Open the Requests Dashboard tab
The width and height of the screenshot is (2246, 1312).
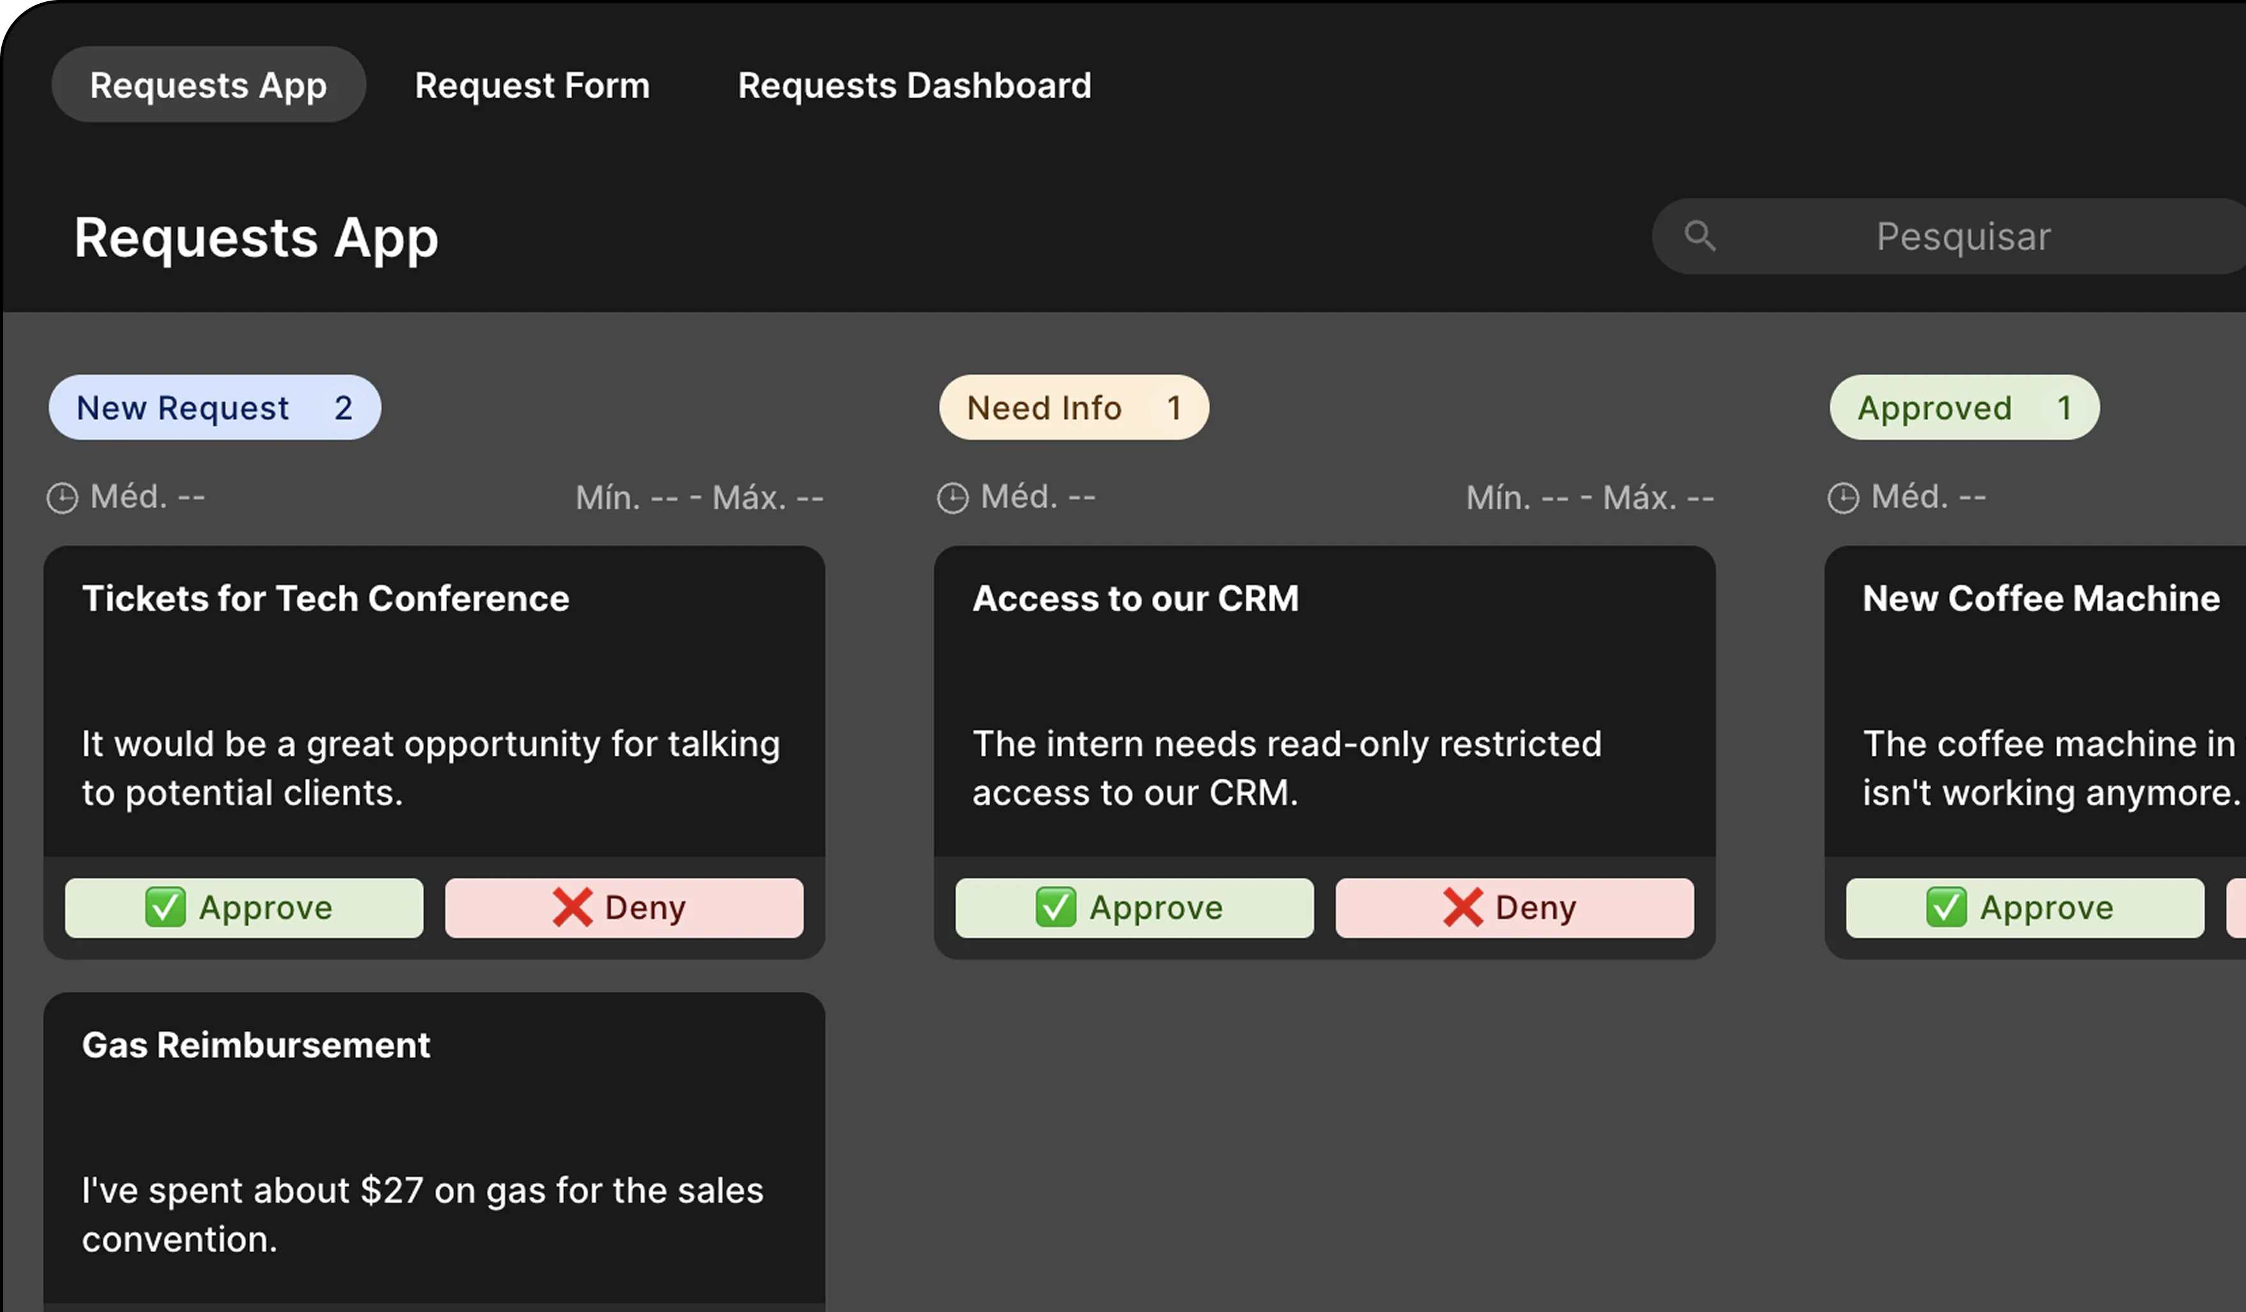[x=915, y=85]
